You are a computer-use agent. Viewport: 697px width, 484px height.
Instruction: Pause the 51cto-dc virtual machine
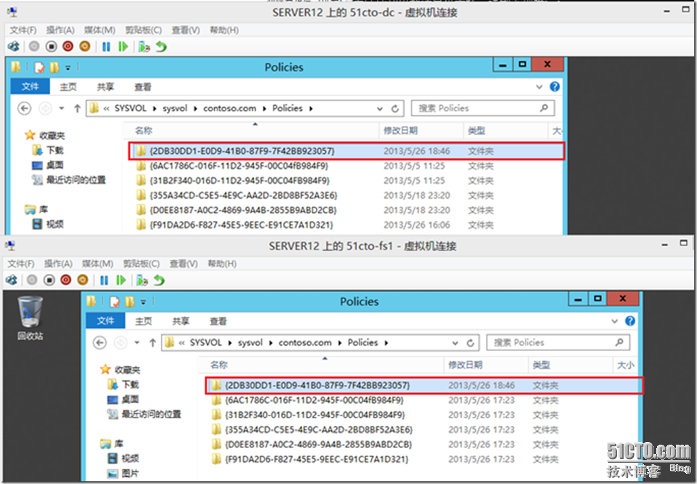[106, 46]
